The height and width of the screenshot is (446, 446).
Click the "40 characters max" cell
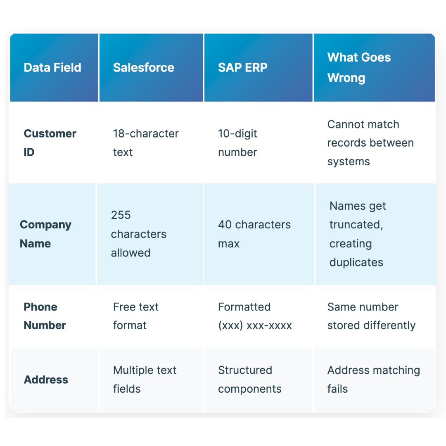[x=254, y=234]
